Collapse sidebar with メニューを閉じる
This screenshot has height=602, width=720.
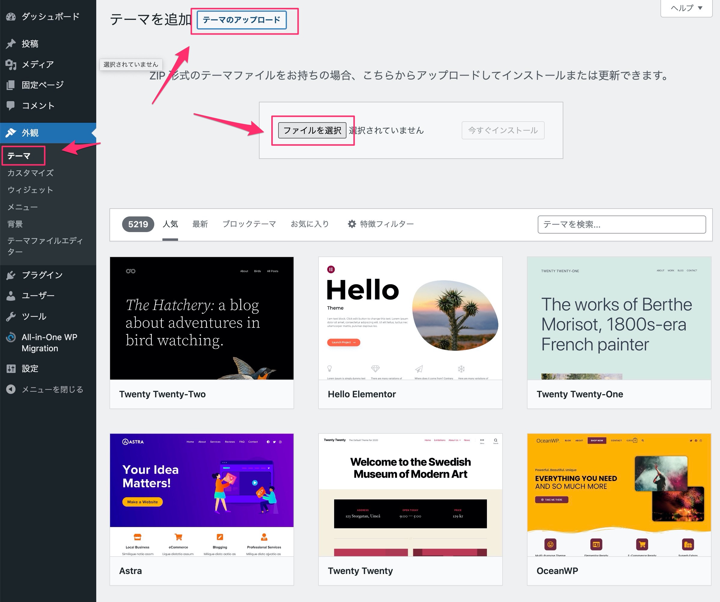[x=48, y=389]
